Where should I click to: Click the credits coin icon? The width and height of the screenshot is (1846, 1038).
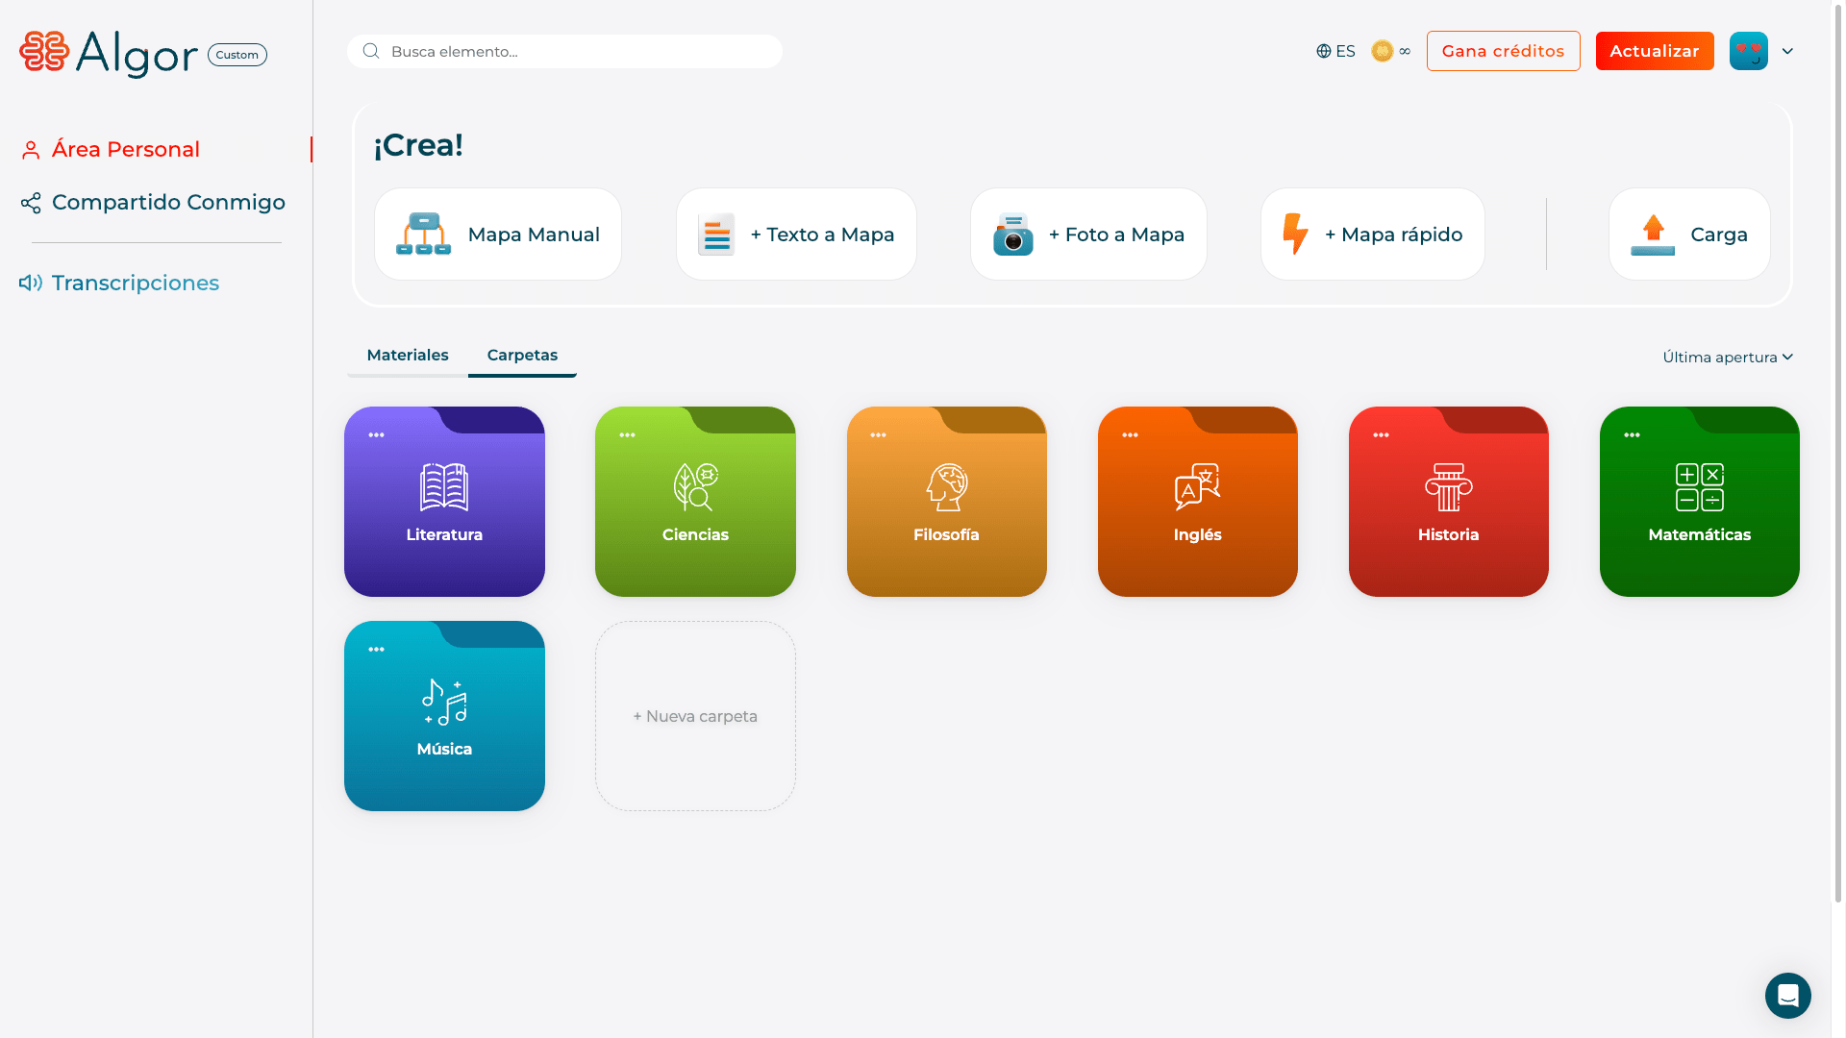coord(1382,51)
